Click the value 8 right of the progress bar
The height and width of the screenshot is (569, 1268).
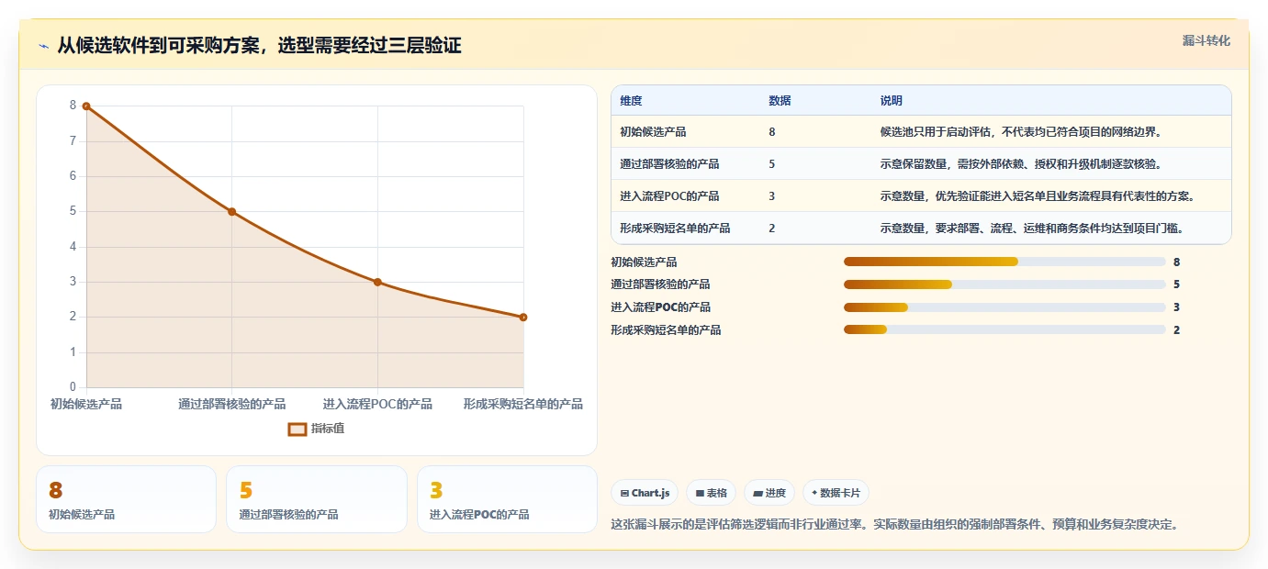1177,262
